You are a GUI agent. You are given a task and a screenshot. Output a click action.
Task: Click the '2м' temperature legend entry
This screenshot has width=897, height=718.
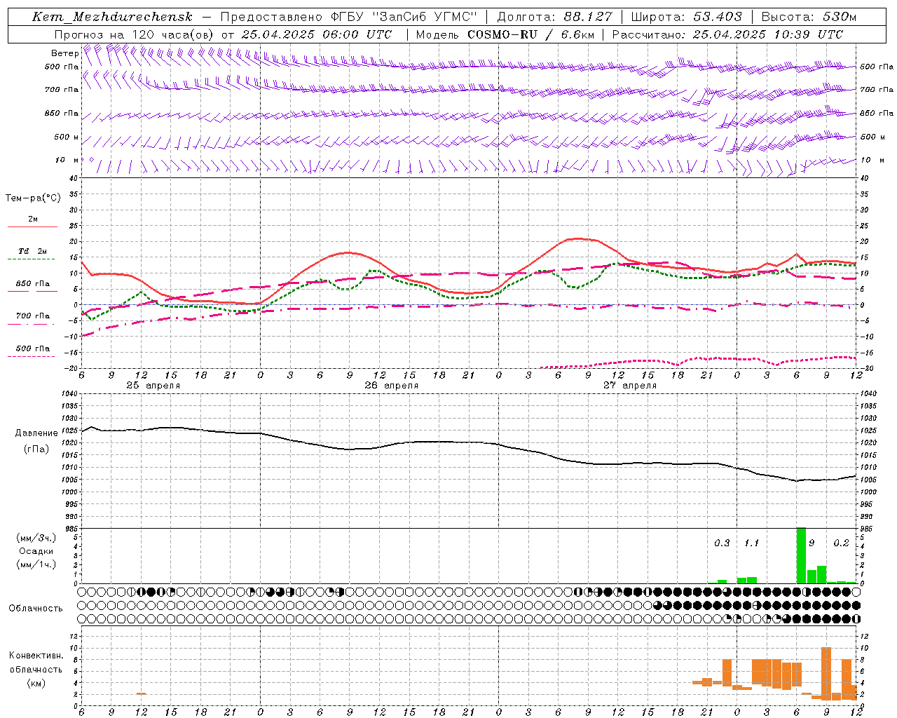pos(33,219)
